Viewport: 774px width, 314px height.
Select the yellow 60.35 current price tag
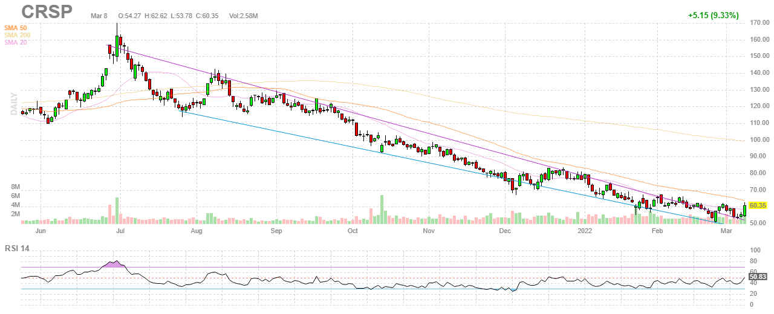tap(758, 206)
